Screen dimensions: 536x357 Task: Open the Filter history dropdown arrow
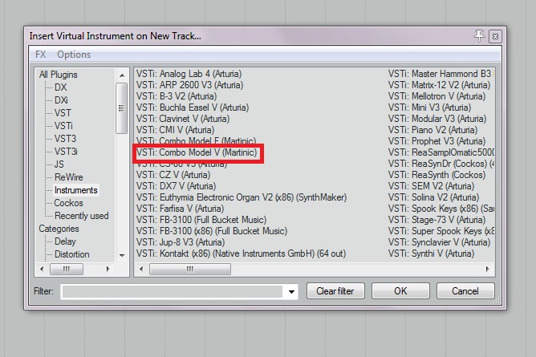290,291
